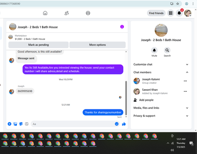Open the emoji picker in message box
The image size is (197, 154).
(x=117, y=124)
